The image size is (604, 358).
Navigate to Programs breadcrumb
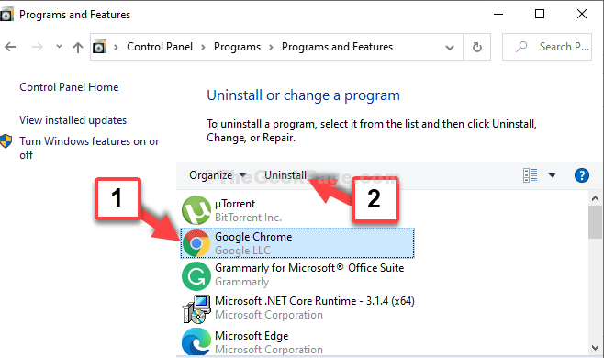click(x=237, y=47)
